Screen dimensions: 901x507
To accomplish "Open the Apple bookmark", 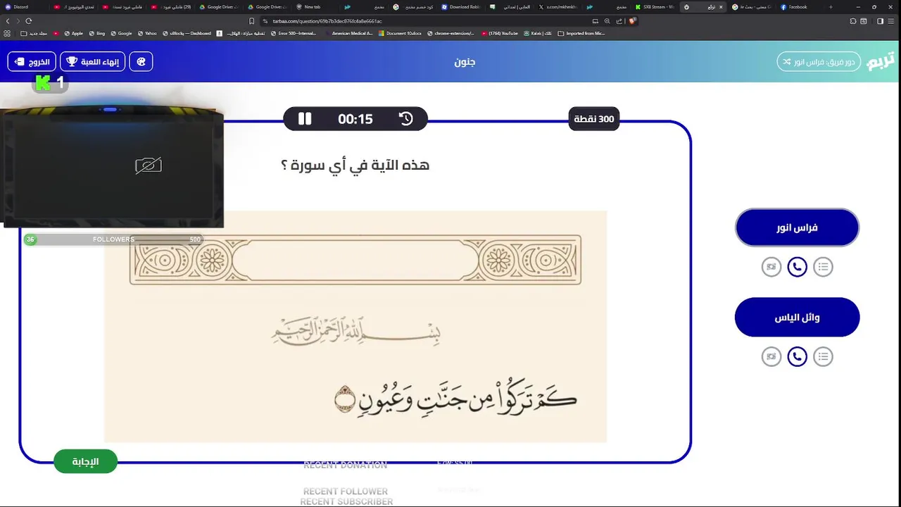I will click(73, 33).
